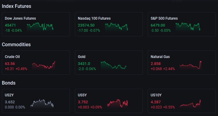This screenshot has height=116, width=218.
Task: Open the S&P 500 Futures sparkline chart
Action: [x=188, y=27]
